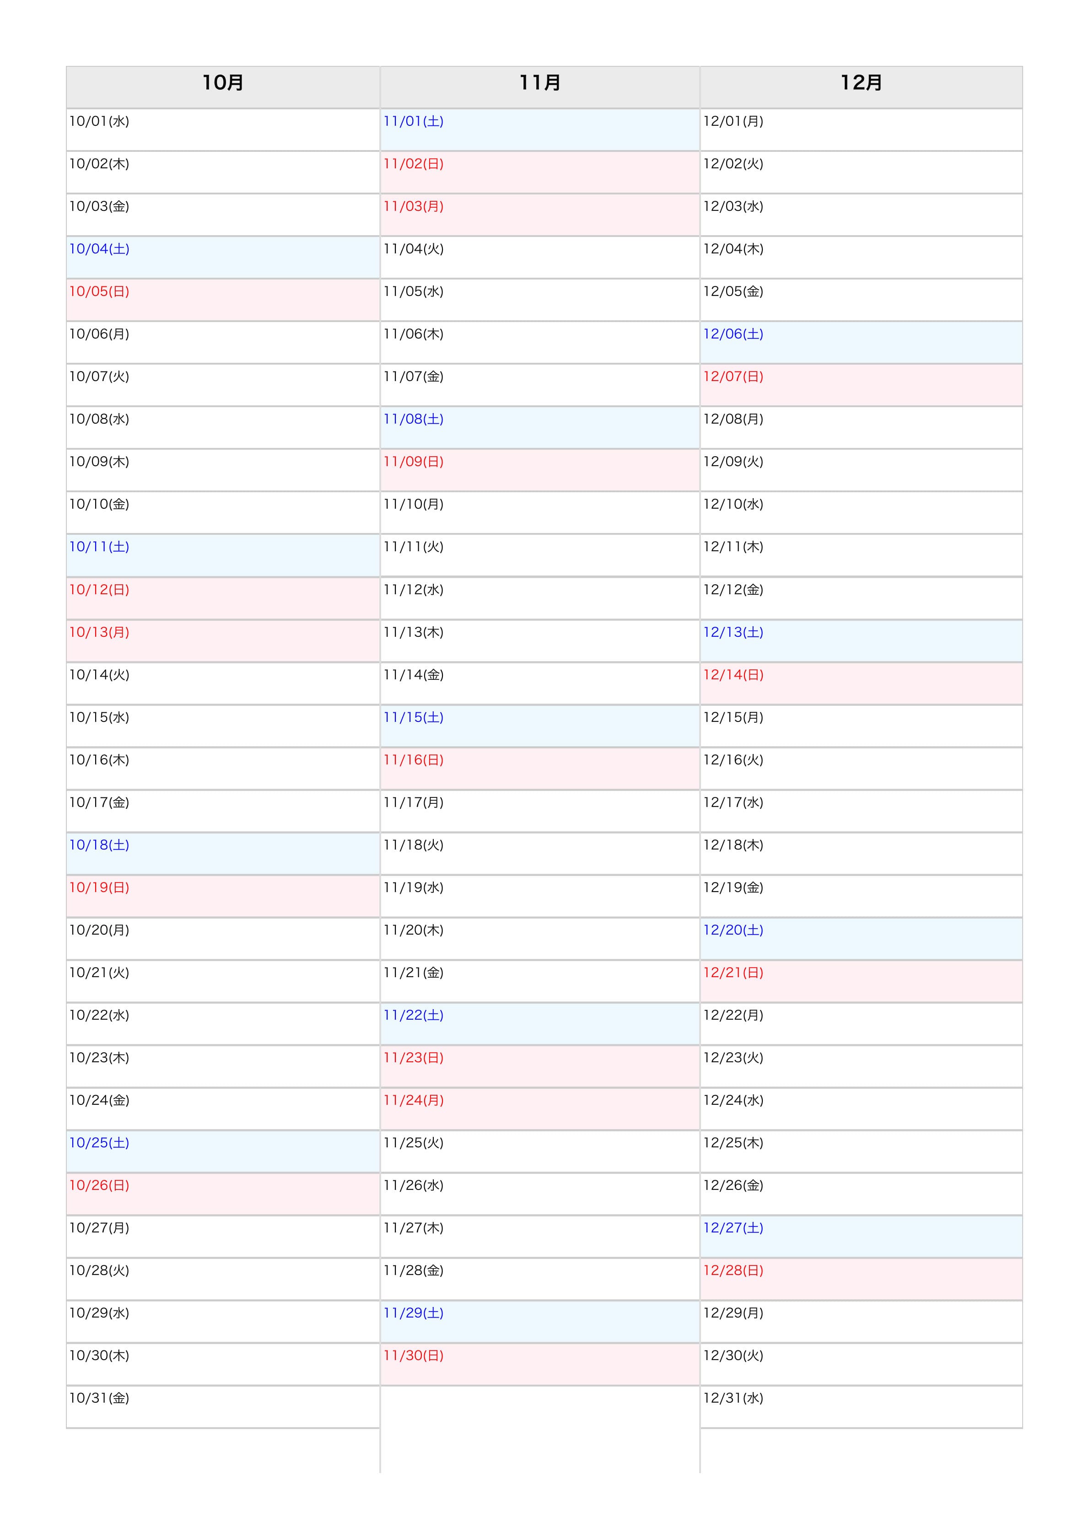The height and width of the screenshot is (1539, 1089).
Task: Select the 12/13(土) date cell
Action: [861, 641]
